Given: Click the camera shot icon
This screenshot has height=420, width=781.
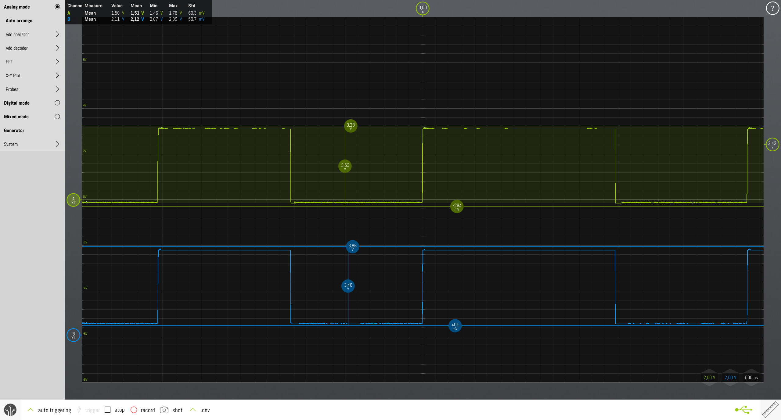Looking at the screenshot, I should click(164, 410).
